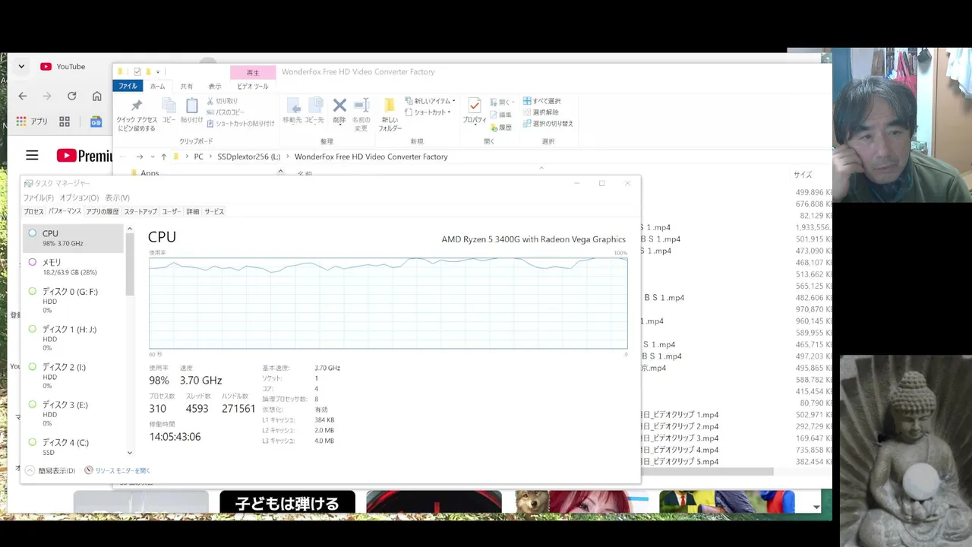
Task: Click the Rename (名前の変更) icon
Action: click(x=361, y=106)
